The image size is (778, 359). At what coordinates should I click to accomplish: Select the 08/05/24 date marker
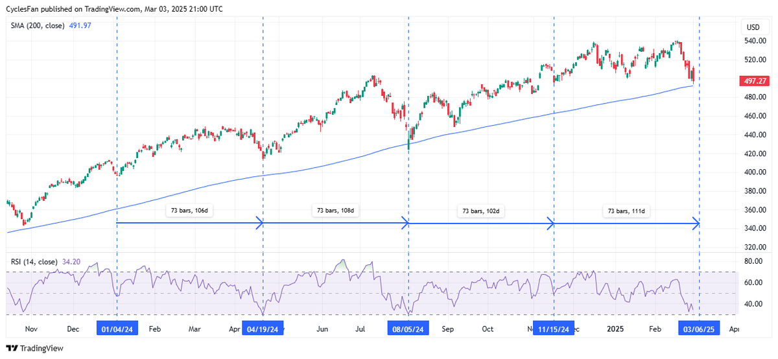coord(408,329)
